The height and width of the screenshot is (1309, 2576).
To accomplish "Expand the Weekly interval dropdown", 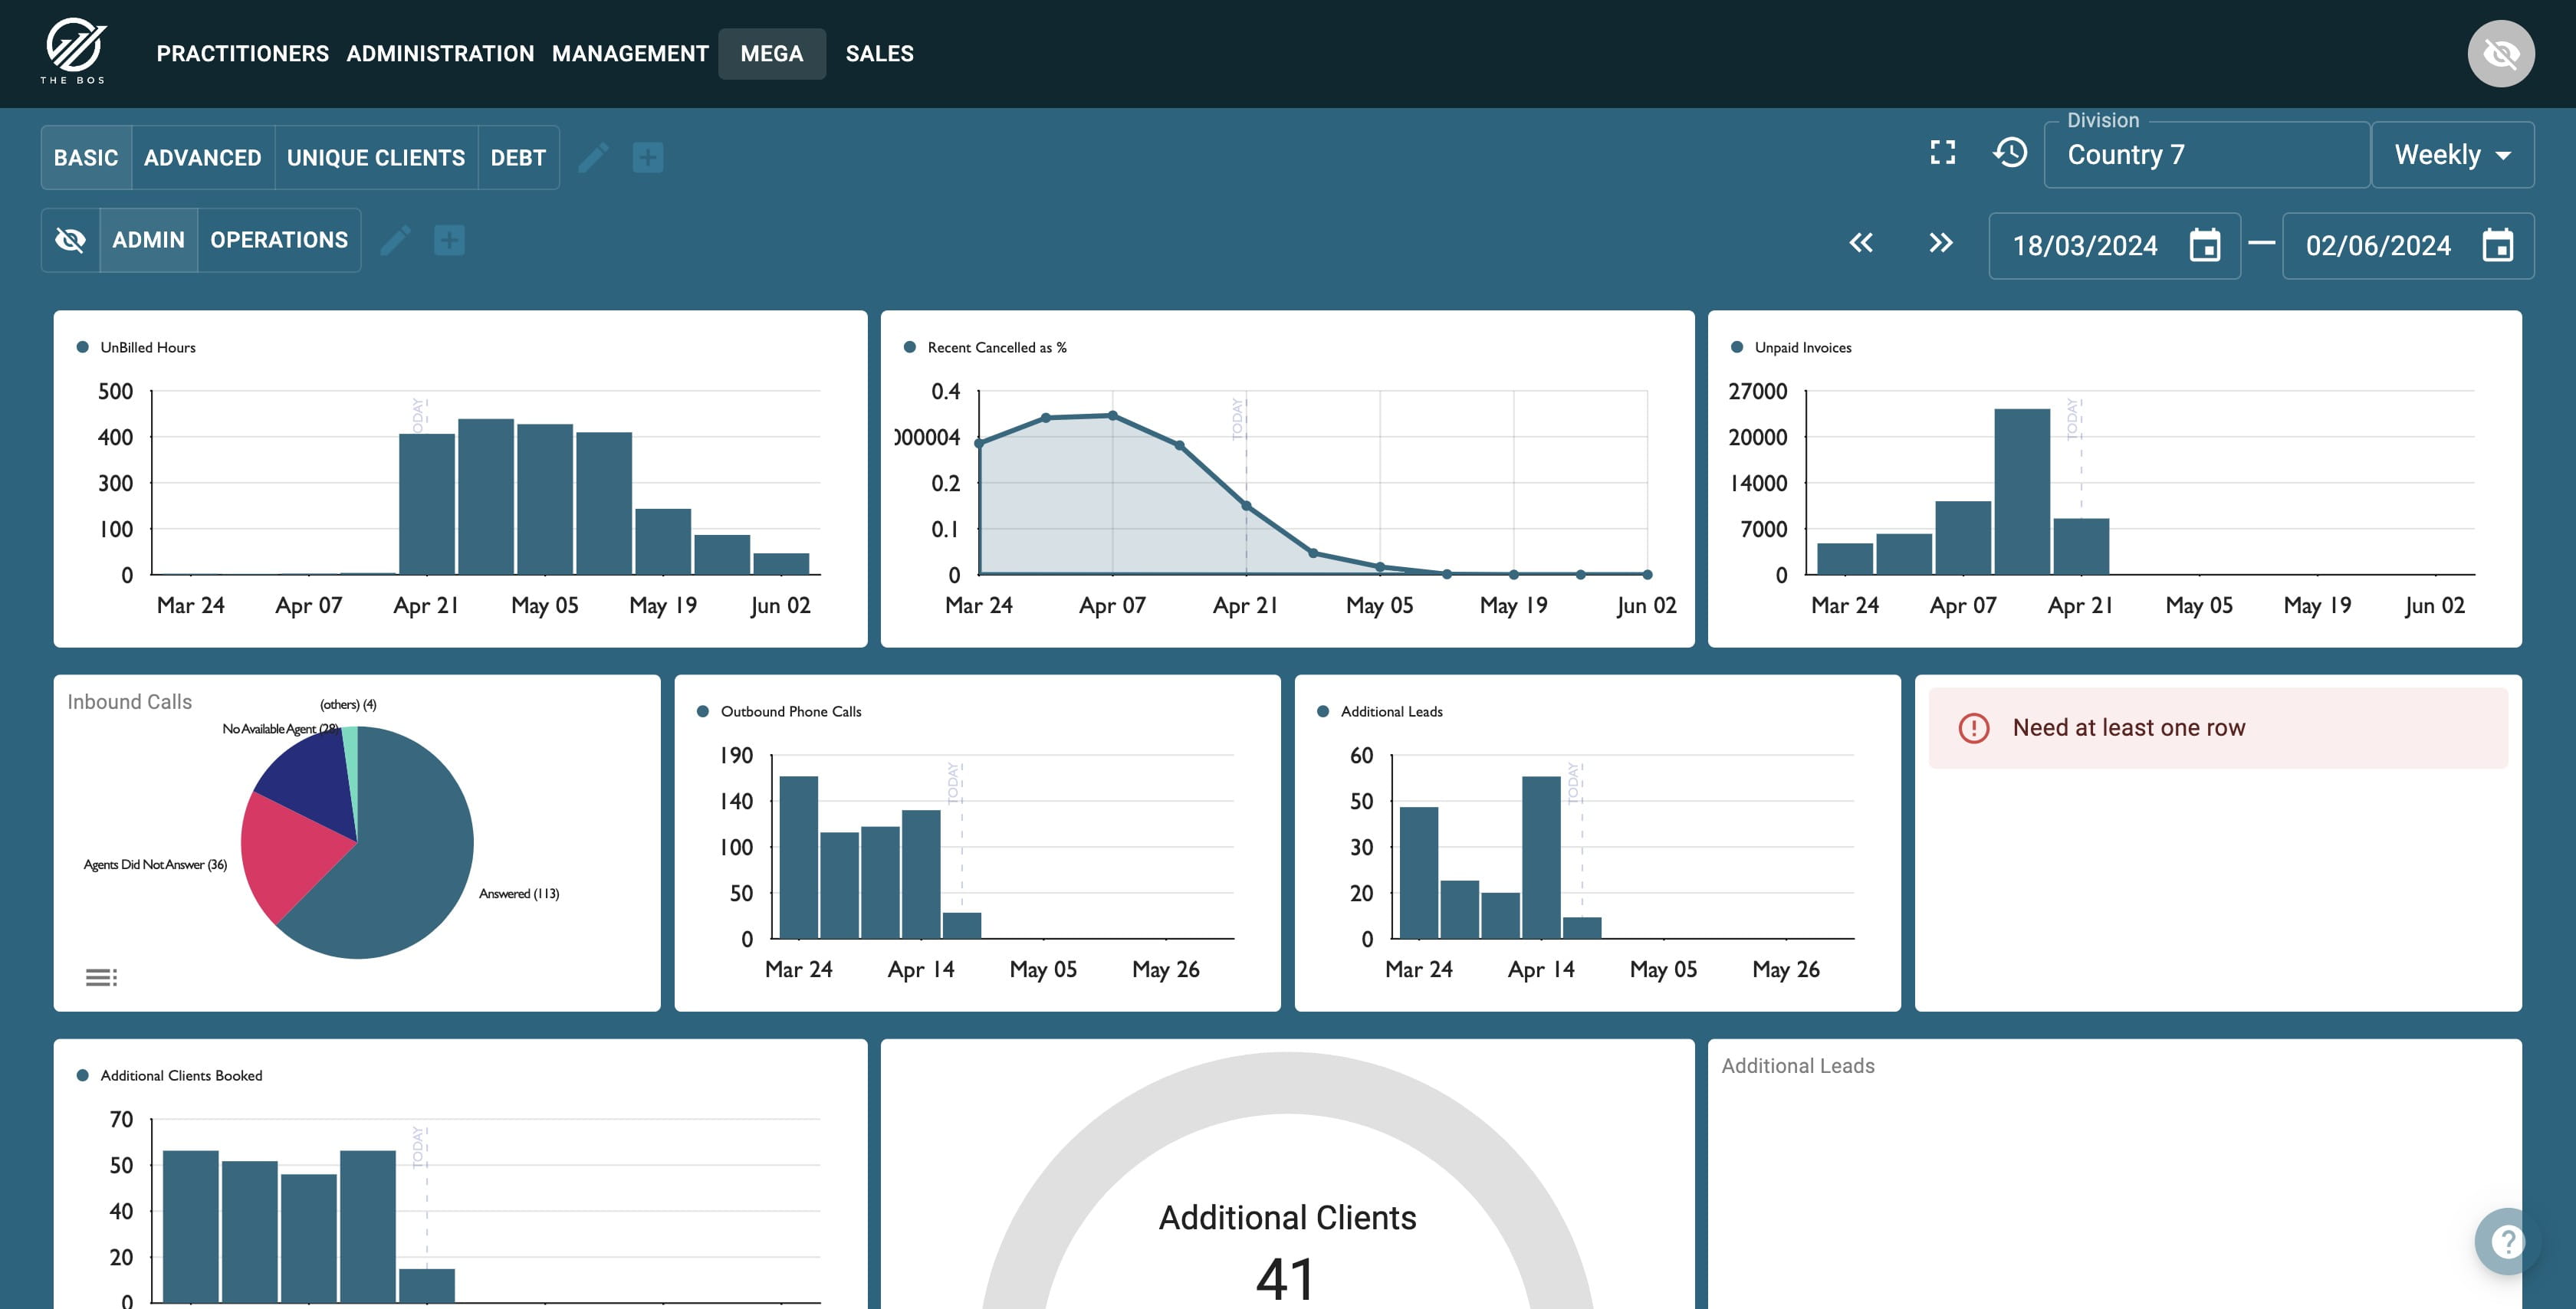I will click(x=2452, y=155).
